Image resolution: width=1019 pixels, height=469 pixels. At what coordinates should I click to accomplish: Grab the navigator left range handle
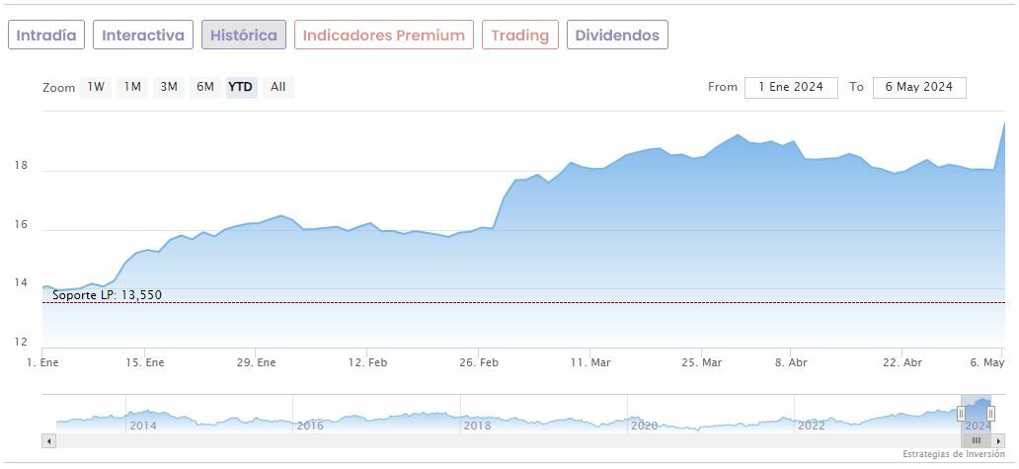(x=961, y=414)
